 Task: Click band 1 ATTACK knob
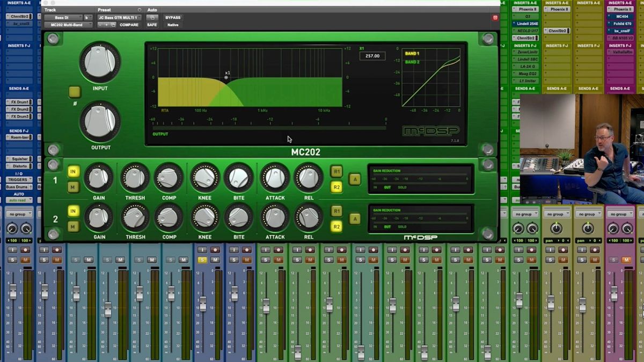pyautogui.click(x=275, y=178)
